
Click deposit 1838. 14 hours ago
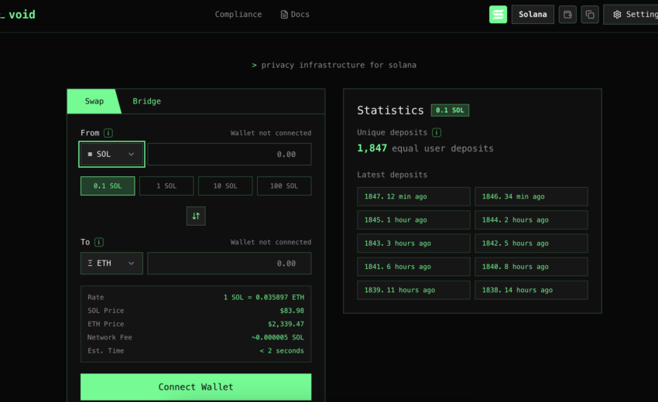531,290
